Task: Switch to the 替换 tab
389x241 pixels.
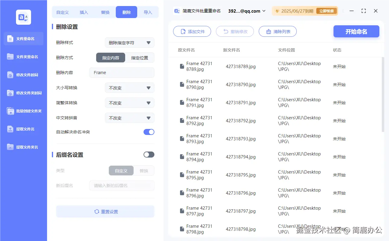Action: pos(105,12)
